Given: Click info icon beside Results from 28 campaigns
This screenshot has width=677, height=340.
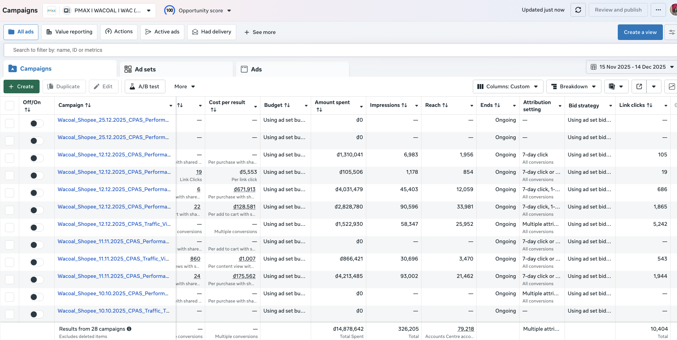Looking at the screenshot, I should click(x=129, y=329).
